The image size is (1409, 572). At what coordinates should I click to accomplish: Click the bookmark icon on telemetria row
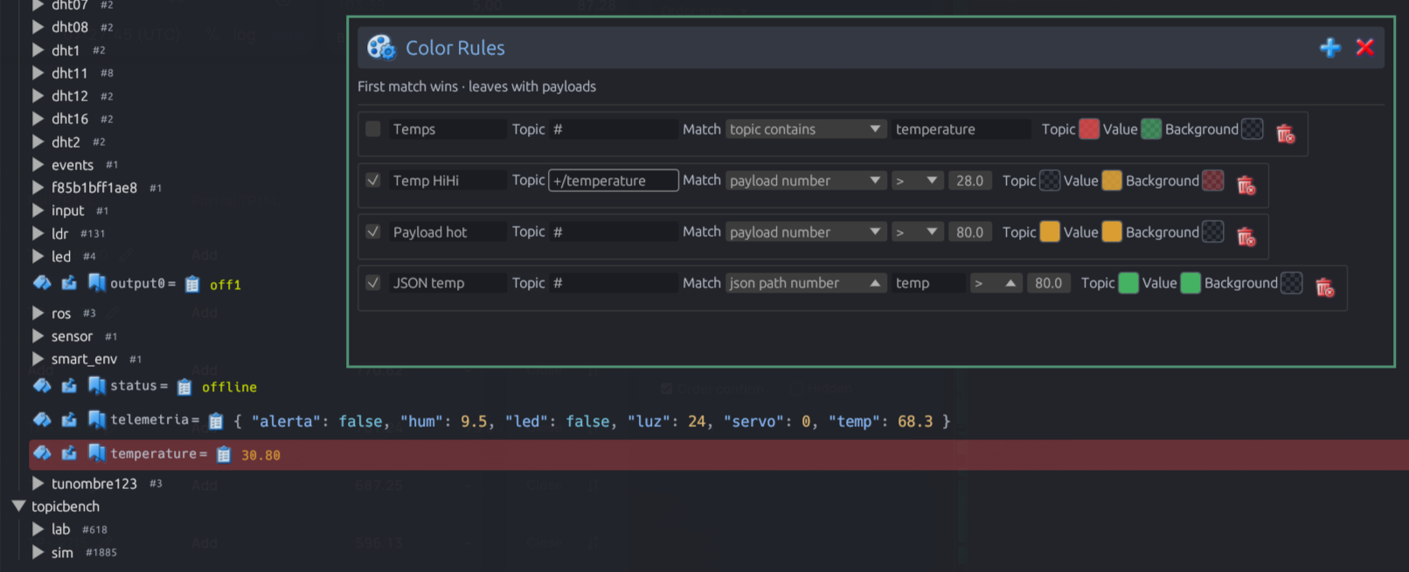coord(96,419)
